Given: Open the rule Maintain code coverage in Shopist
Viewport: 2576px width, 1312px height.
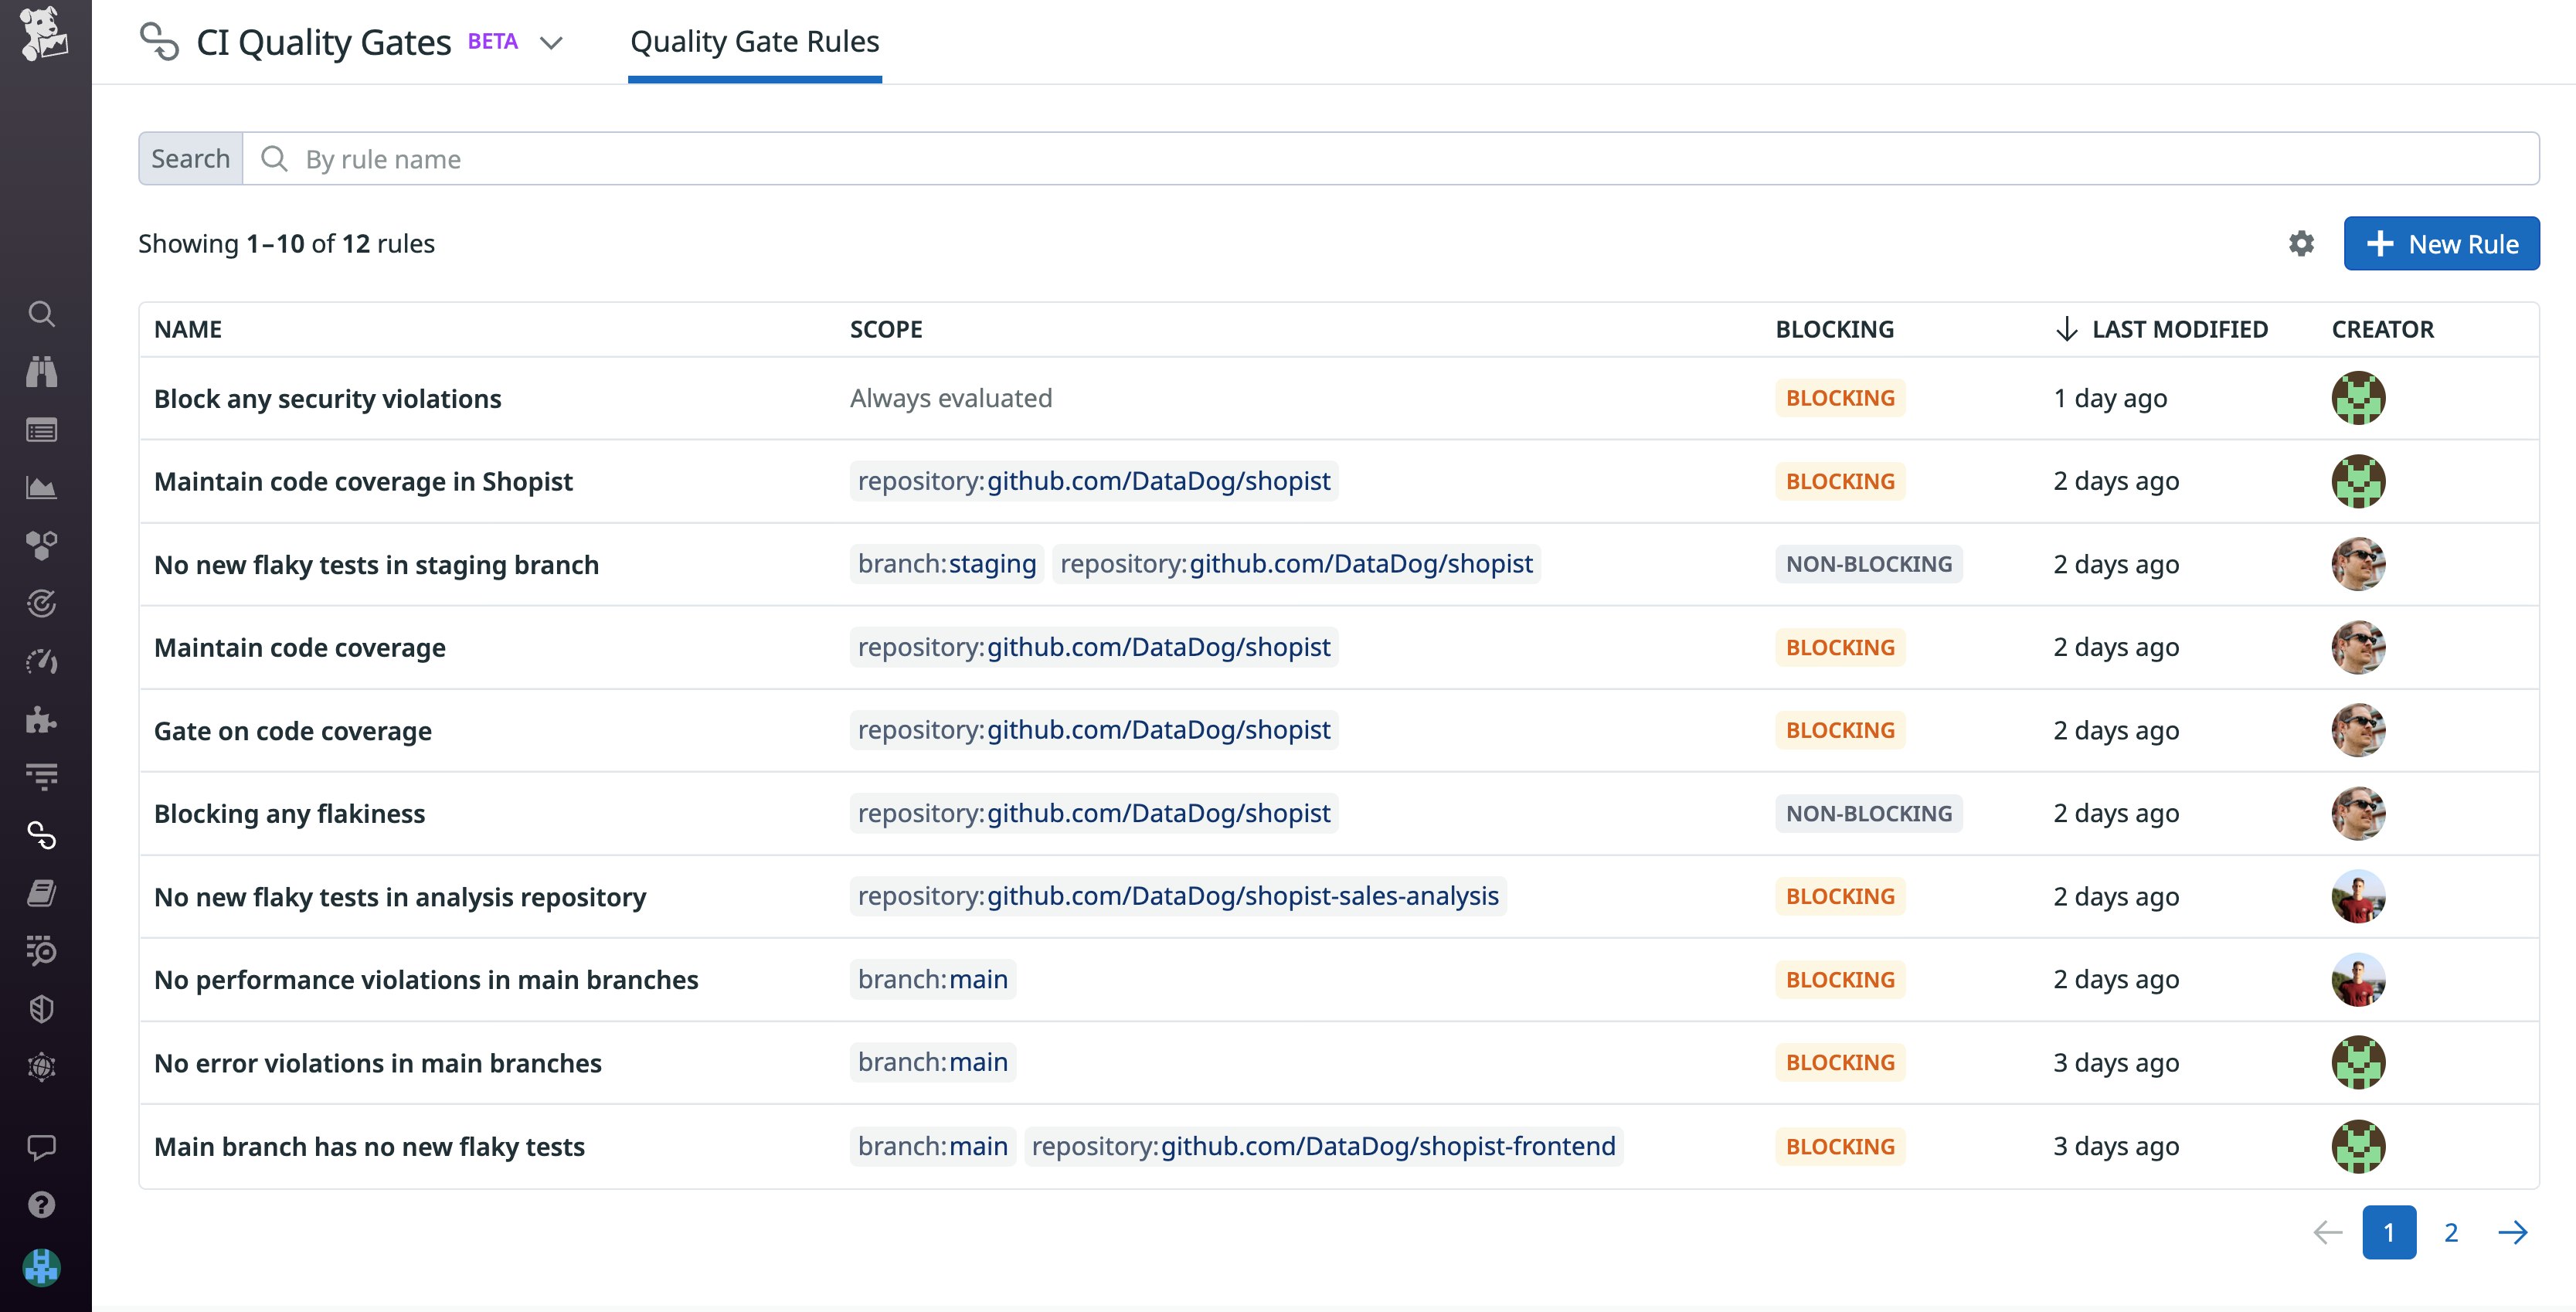Looking at the screenshot, I should (363, 481).
